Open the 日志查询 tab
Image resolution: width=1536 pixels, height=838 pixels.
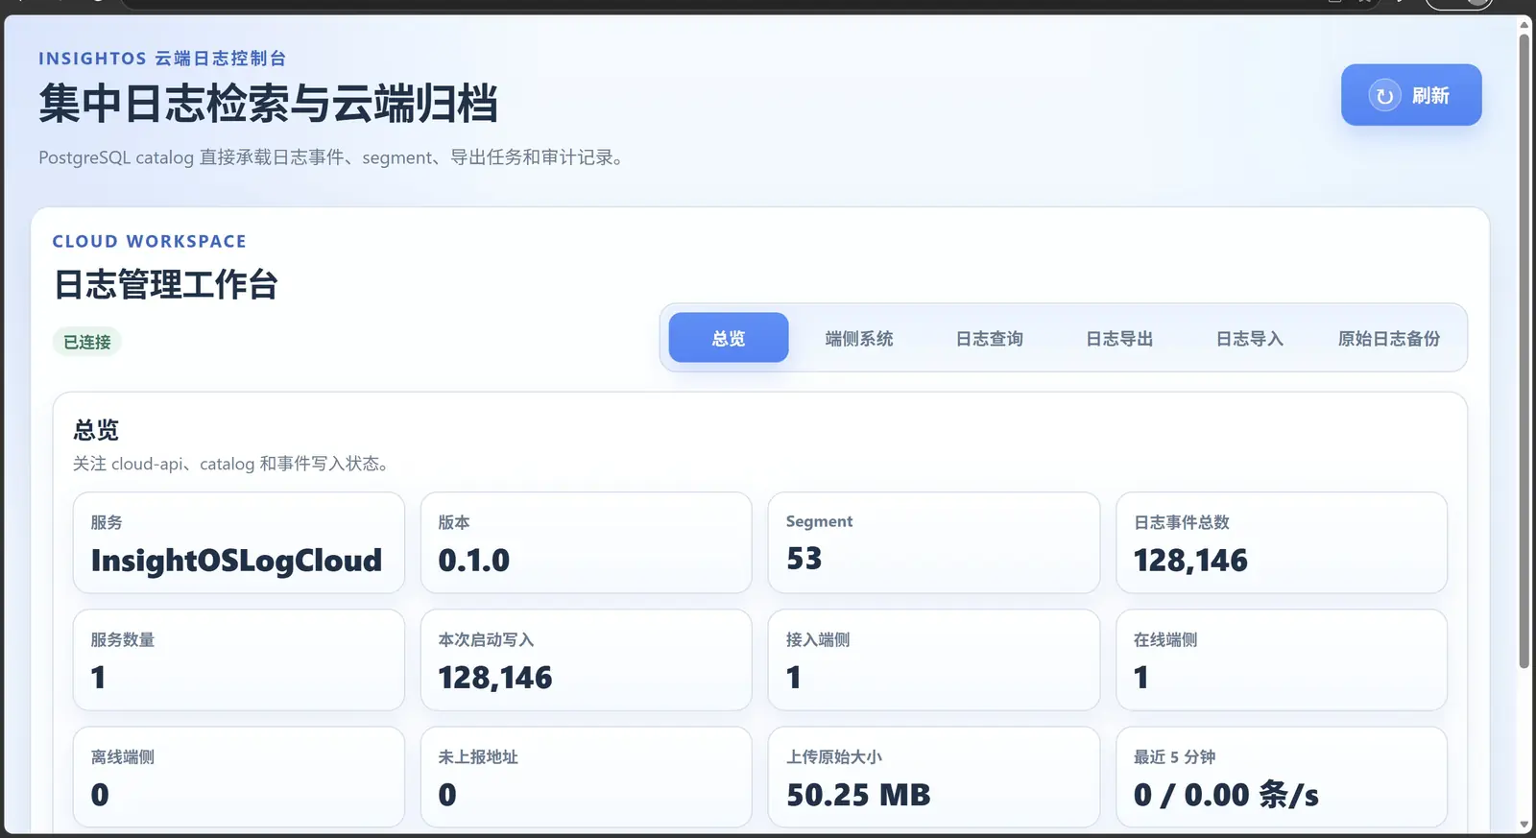(x=990, y=338)
